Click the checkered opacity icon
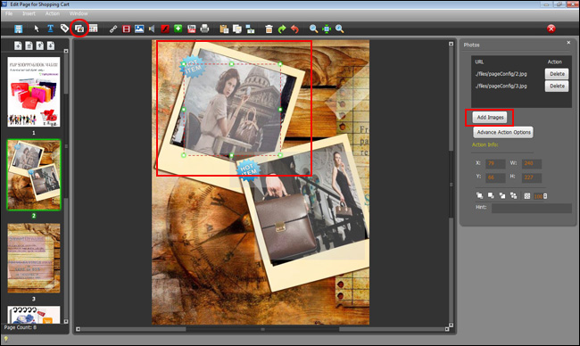 pos(527,196)
